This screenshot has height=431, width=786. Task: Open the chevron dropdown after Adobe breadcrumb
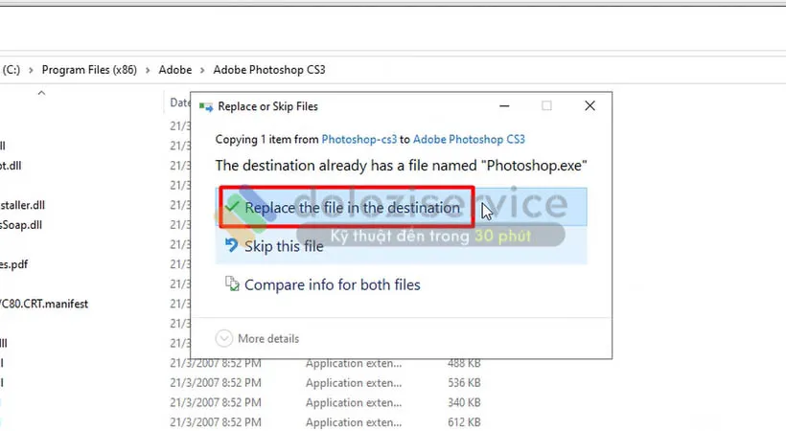(202, 70)
